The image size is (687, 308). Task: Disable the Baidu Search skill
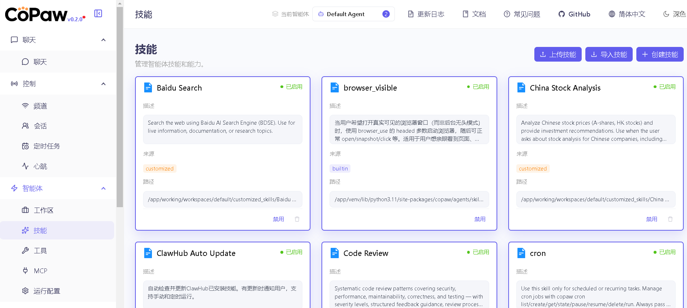pyautogui.click(x=278, y=219)
